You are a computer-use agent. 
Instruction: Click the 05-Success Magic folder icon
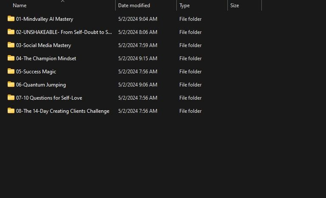[x=11, y=71]
